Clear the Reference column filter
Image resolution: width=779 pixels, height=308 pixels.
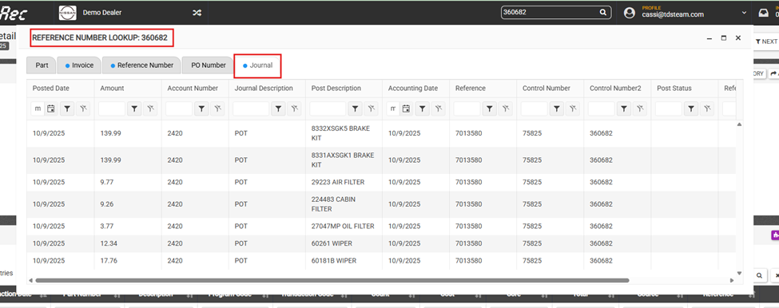click(506, 109)
